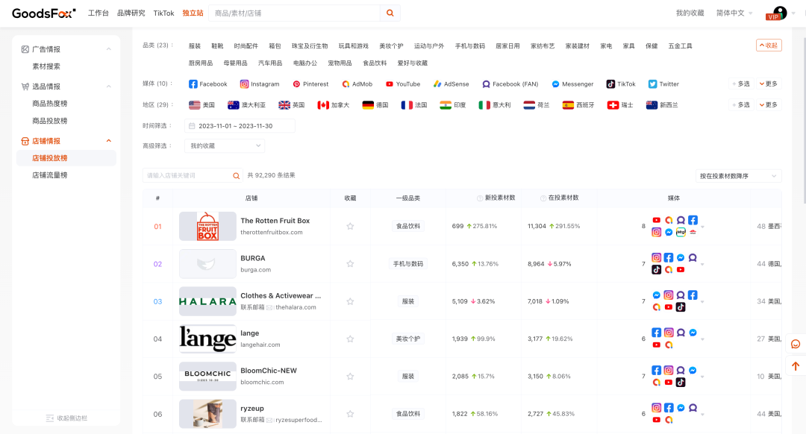
Task: Click the orange search magnifier icon
Action: [390, 13]
